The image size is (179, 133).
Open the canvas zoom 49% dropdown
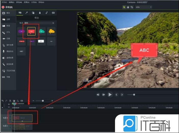pos(144,7)
